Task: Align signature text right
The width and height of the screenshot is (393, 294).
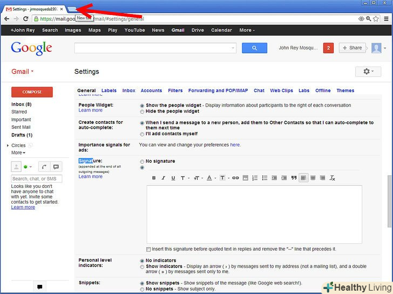Action: click(x=323, y=178)
